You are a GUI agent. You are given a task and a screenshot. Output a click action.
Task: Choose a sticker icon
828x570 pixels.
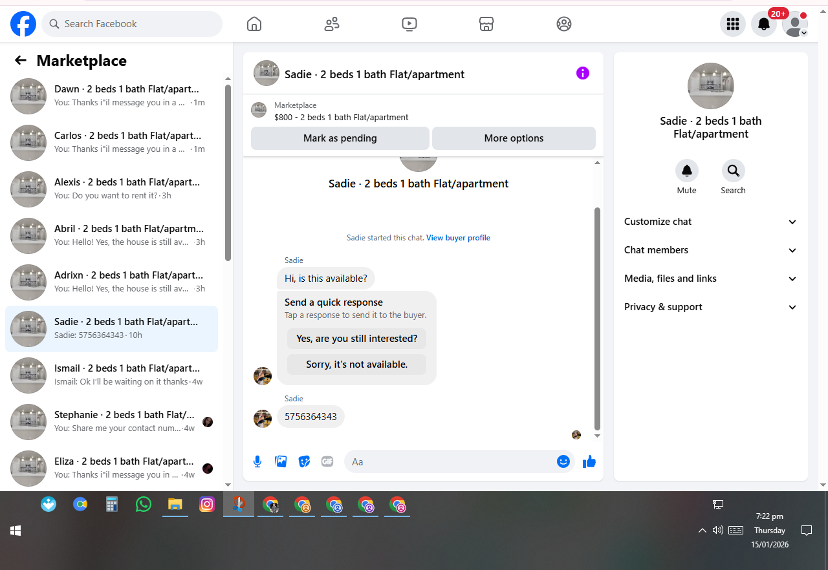(304, 461)
